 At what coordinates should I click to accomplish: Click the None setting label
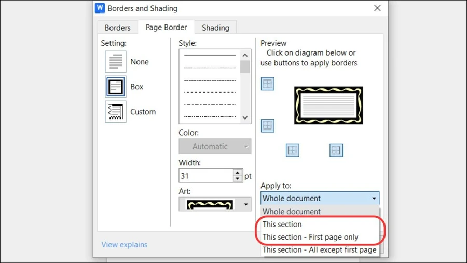click(x=140, y=62)
